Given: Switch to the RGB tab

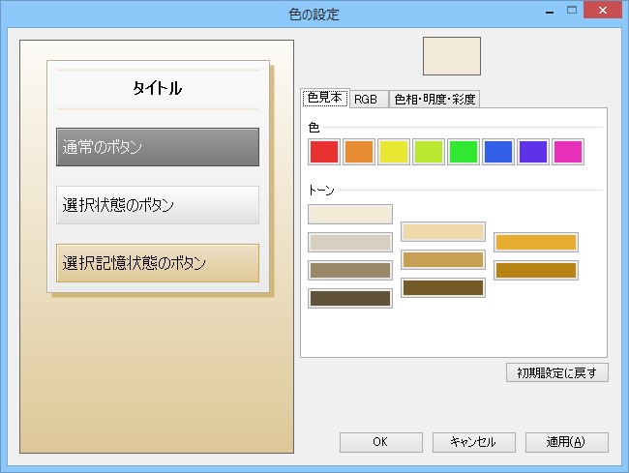Looking at the screenshot, I should (x=366, y=100).
